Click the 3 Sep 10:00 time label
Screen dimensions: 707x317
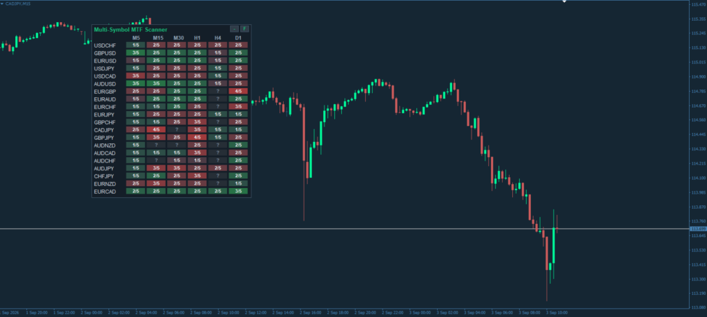pos(556,312)
